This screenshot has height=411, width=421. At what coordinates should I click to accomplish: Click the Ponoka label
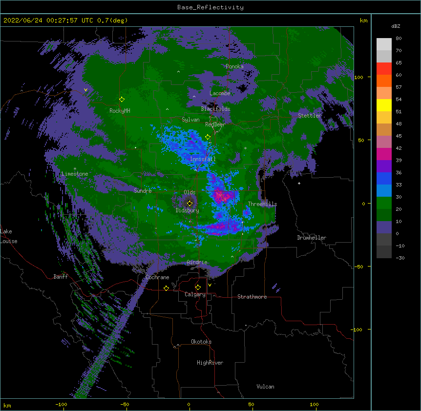click(x=234, y=66)
